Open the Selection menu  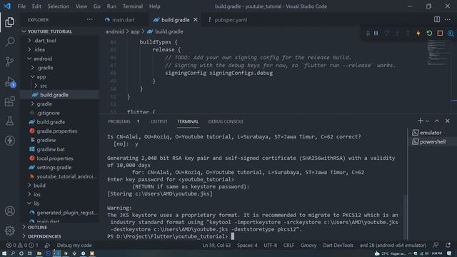pos(59,6)
